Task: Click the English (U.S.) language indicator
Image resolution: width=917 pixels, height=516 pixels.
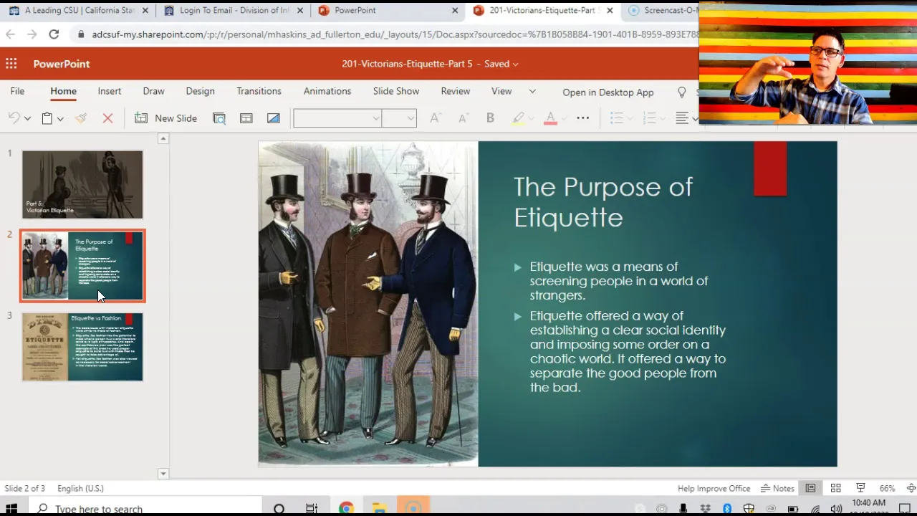Action: click(x=80, y=488)
